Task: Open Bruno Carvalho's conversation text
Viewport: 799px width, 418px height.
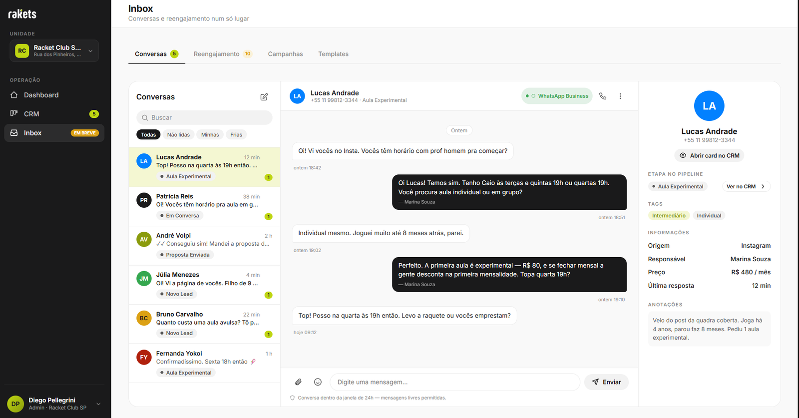Action: [x=208, y=323]
